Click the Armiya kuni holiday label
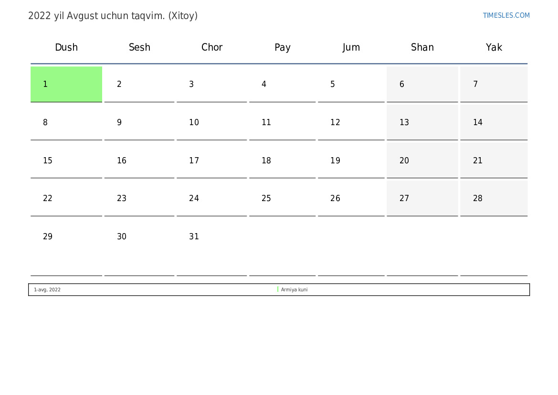Image resolution: width=558 pixels, height=395 pixels. [x=294, y=290]
